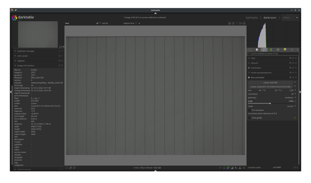The width and height of the screenshot is (311, 183).
Task: Switch to the lighttable view
Action: click(x=251, y=18)
